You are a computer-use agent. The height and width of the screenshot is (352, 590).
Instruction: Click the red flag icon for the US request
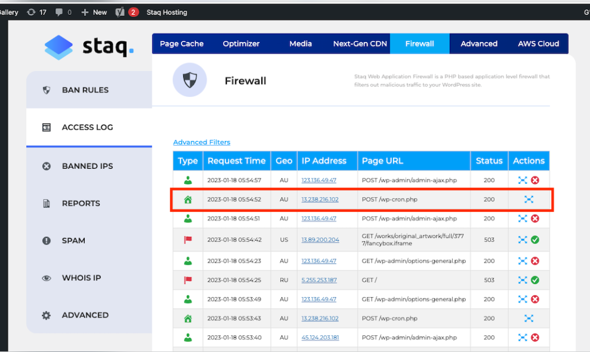point(187,240)
